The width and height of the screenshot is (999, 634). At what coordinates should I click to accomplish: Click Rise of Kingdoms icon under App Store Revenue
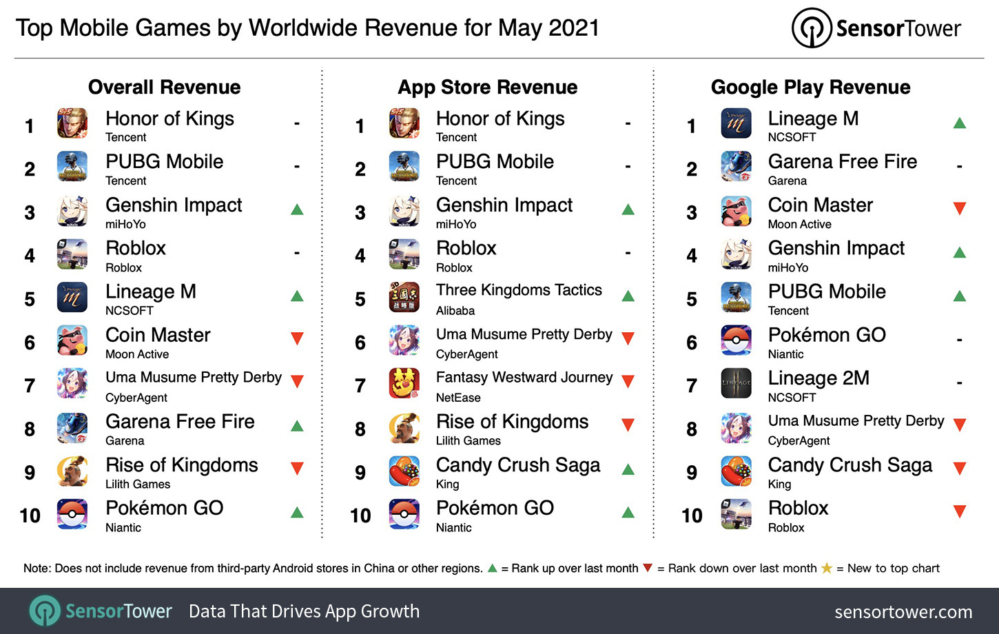pyautogui.click(x=404, y=428)
